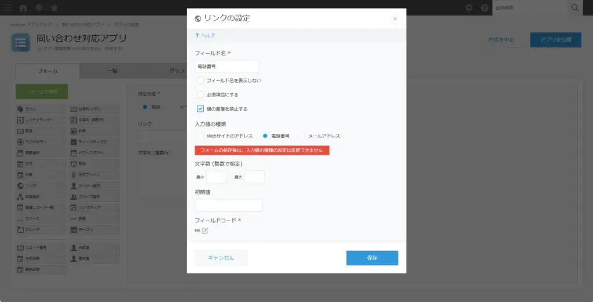The image size is (593, 302).
Task: Select the レコード番号 field in the palette
Action: [x=41, y=248]
